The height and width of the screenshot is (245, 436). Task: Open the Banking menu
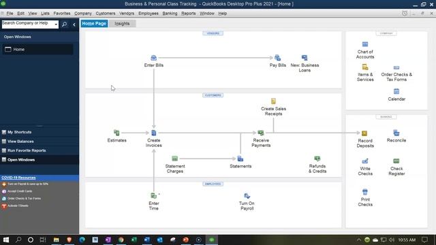(x=170, y=14)
